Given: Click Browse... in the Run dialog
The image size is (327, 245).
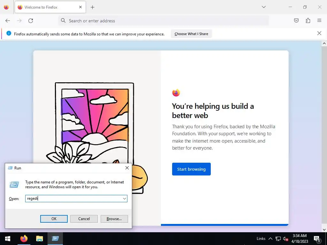Looking at the screenshot, I should point(114,219).
